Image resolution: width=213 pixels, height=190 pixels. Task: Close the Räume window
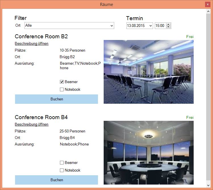click(x=208, y=5)
